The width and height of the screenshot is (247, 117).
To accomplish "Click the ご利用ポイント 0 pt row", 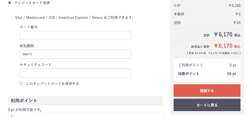I will click(207, 65).
